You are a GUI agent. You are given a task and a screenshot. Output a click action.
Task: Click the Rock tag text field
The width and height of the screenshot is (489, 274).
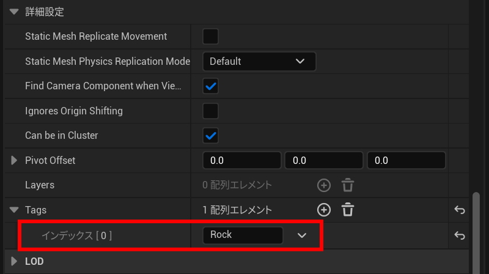(x=243, y=235)
